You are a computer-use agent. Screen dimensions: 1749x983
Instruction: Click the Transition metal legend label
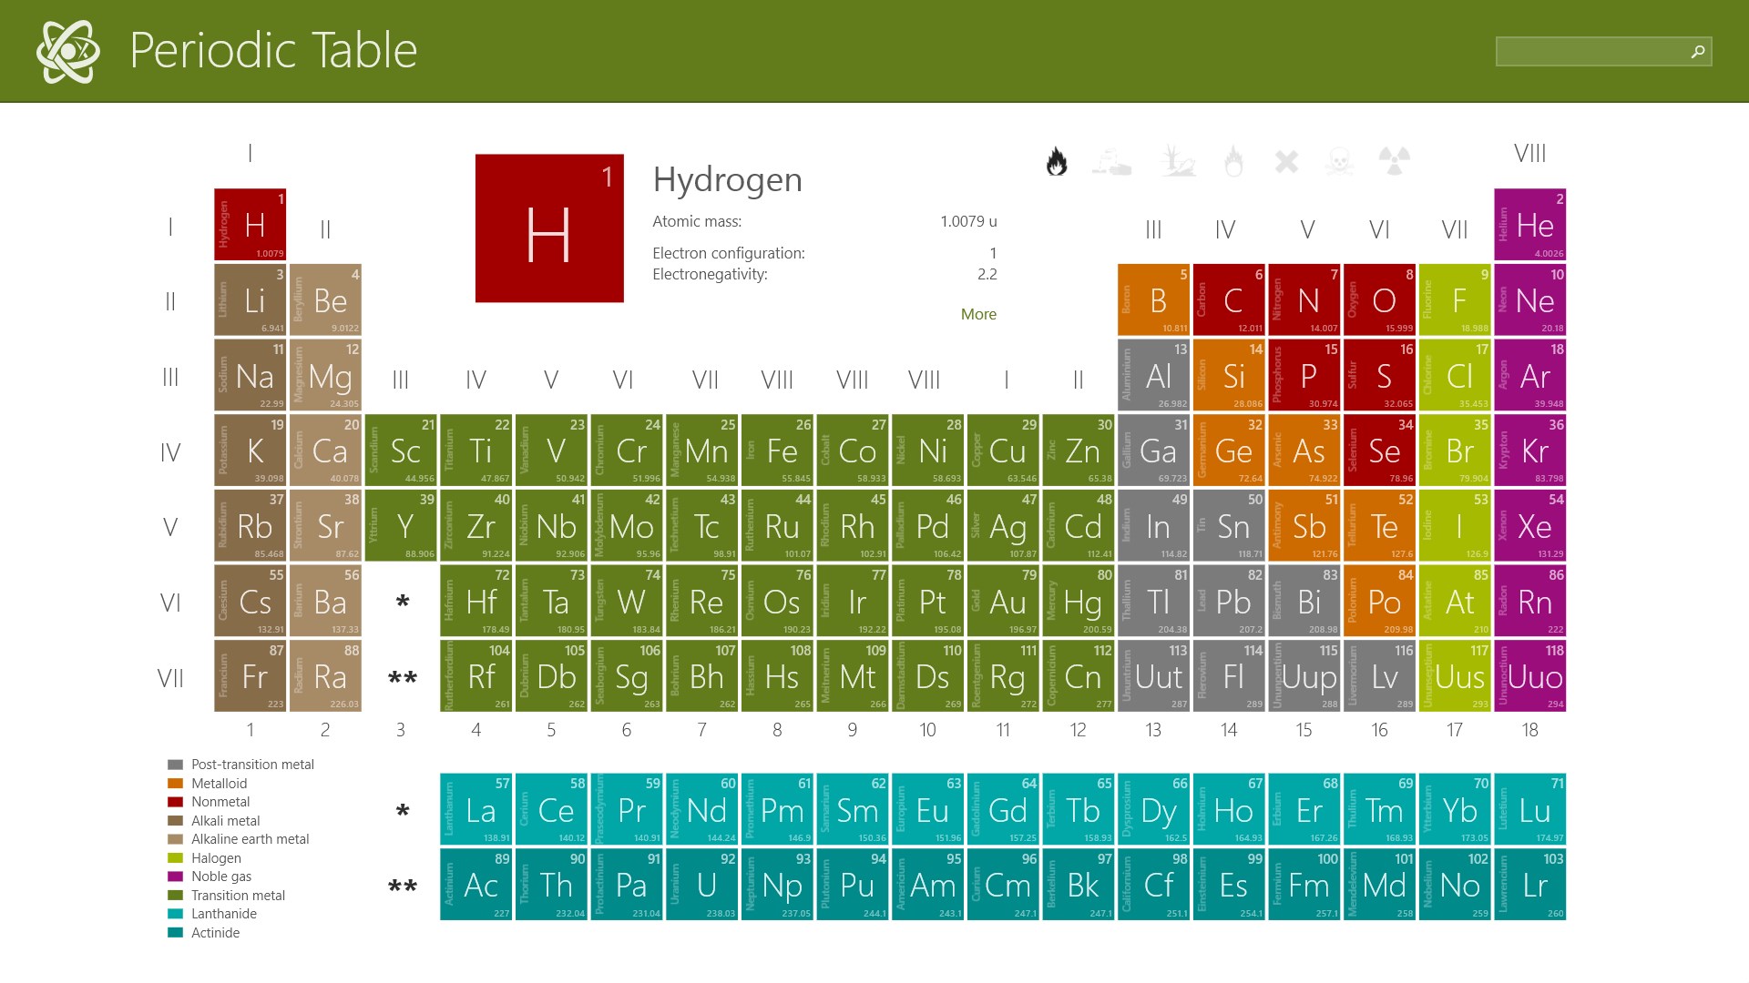click(238, 896)
